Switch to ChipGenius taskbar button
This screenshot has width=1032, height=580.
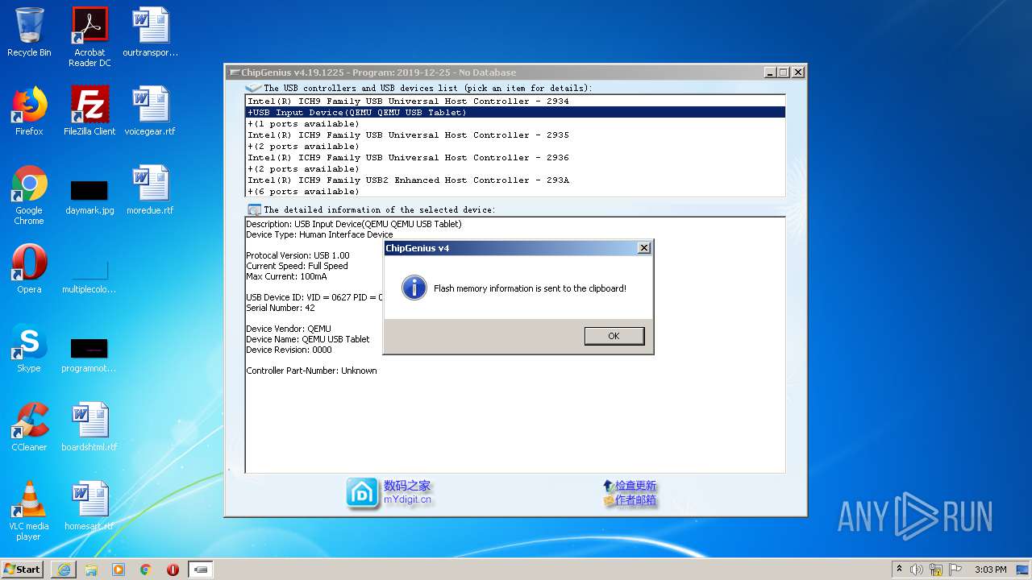pos(201,569)
